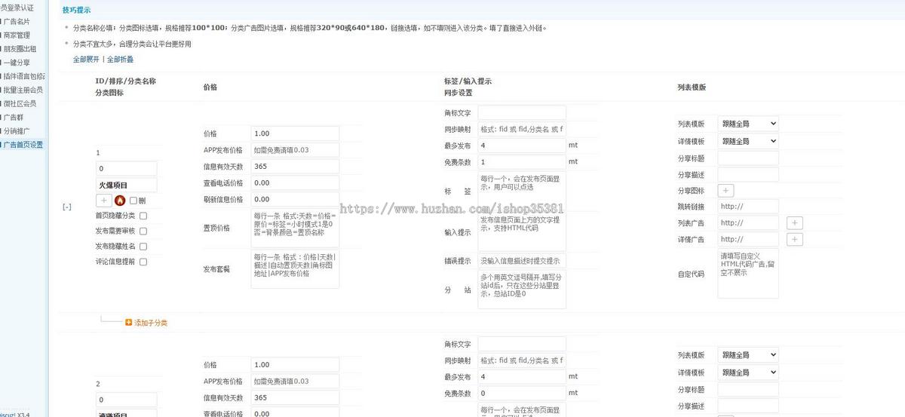Click the 详情广告 http:// field

(748, 239)
